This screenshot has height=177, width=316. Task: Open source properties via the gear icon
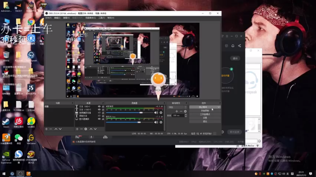pos(86,129)
